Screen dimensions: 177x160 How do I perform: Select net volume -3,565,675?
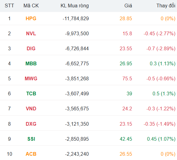[77, 109]
